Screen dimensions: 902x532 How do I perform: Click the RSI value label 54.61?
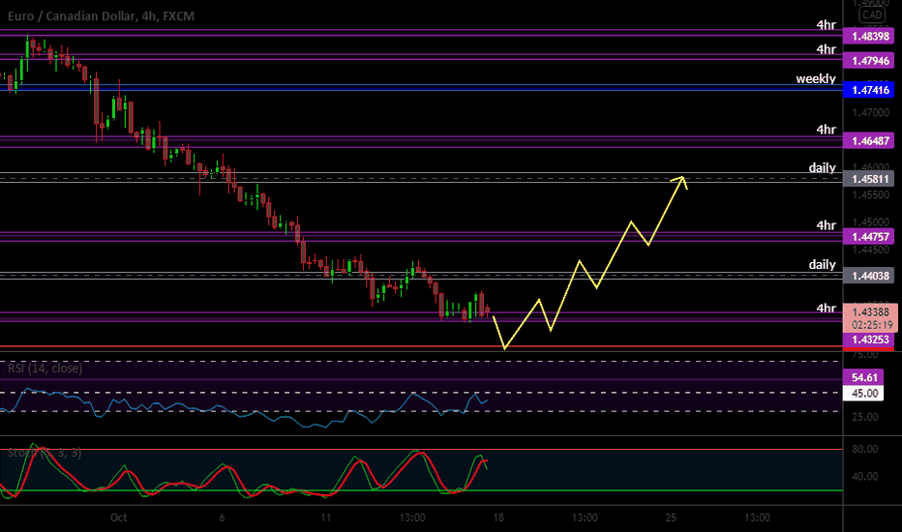click(x=864, y=377)
